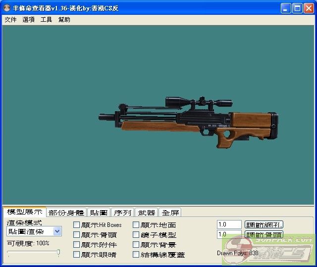Viewport: 317px width, 267px height.
Task: Maximize the model viewer window
Action: [298, 8]
